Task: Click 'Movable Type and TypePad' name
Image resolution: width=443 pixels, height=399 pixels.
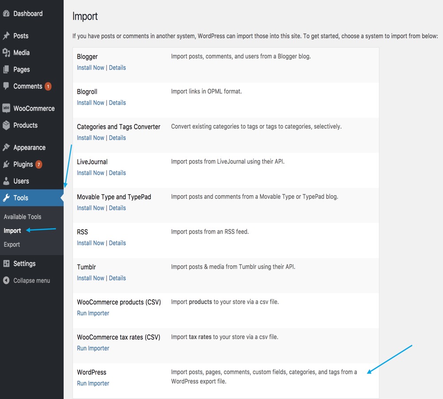Action: click(x=114, y=197)
